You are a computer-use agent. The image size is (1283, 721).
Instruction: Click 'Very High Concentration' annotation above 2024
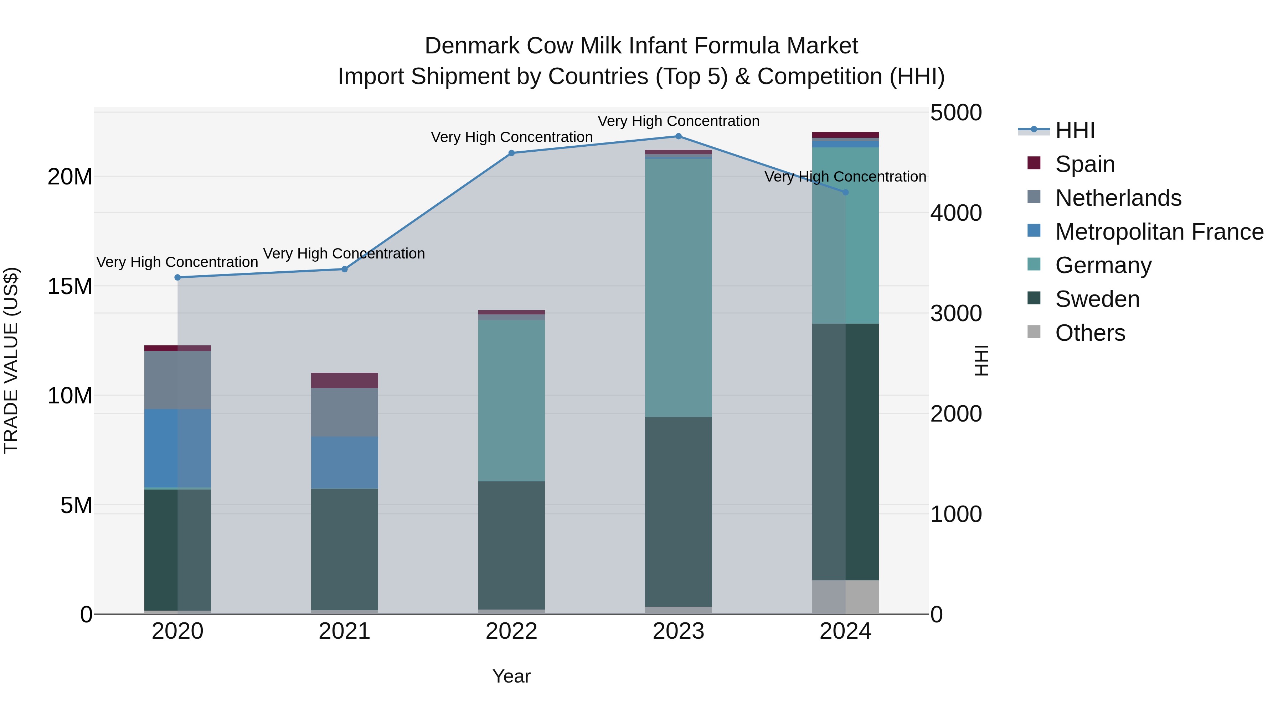click(x=845, y=176)
